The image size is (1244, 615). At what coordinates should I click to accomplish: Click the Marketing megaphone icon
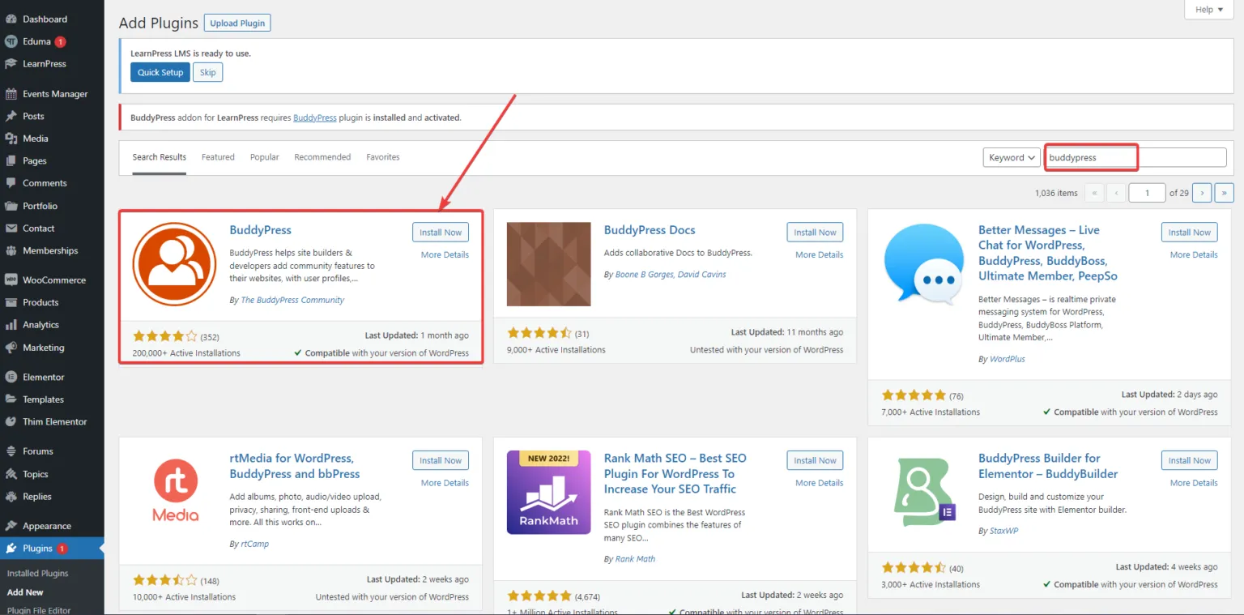[x=11, y=348]
